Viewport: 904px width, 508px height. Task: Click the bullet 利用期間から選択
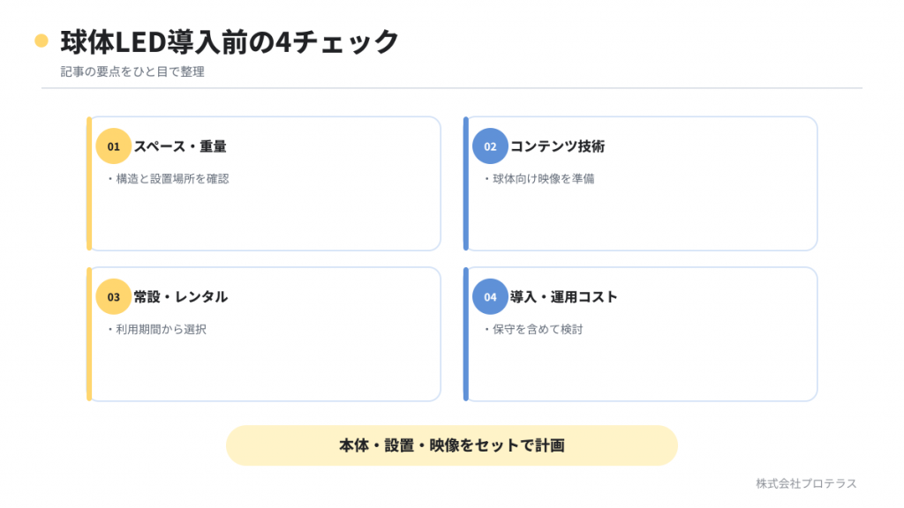point(156,329)
